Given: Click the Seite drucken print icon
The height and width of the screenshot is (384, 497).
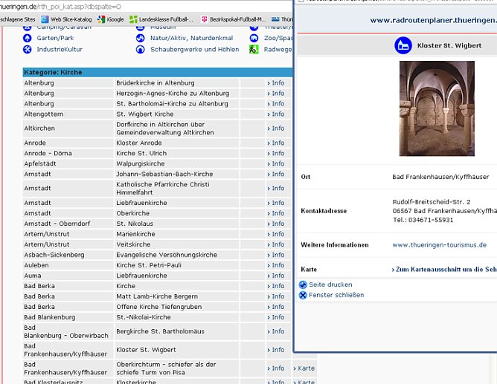Looking at the screenshot, I should (303, 284).
